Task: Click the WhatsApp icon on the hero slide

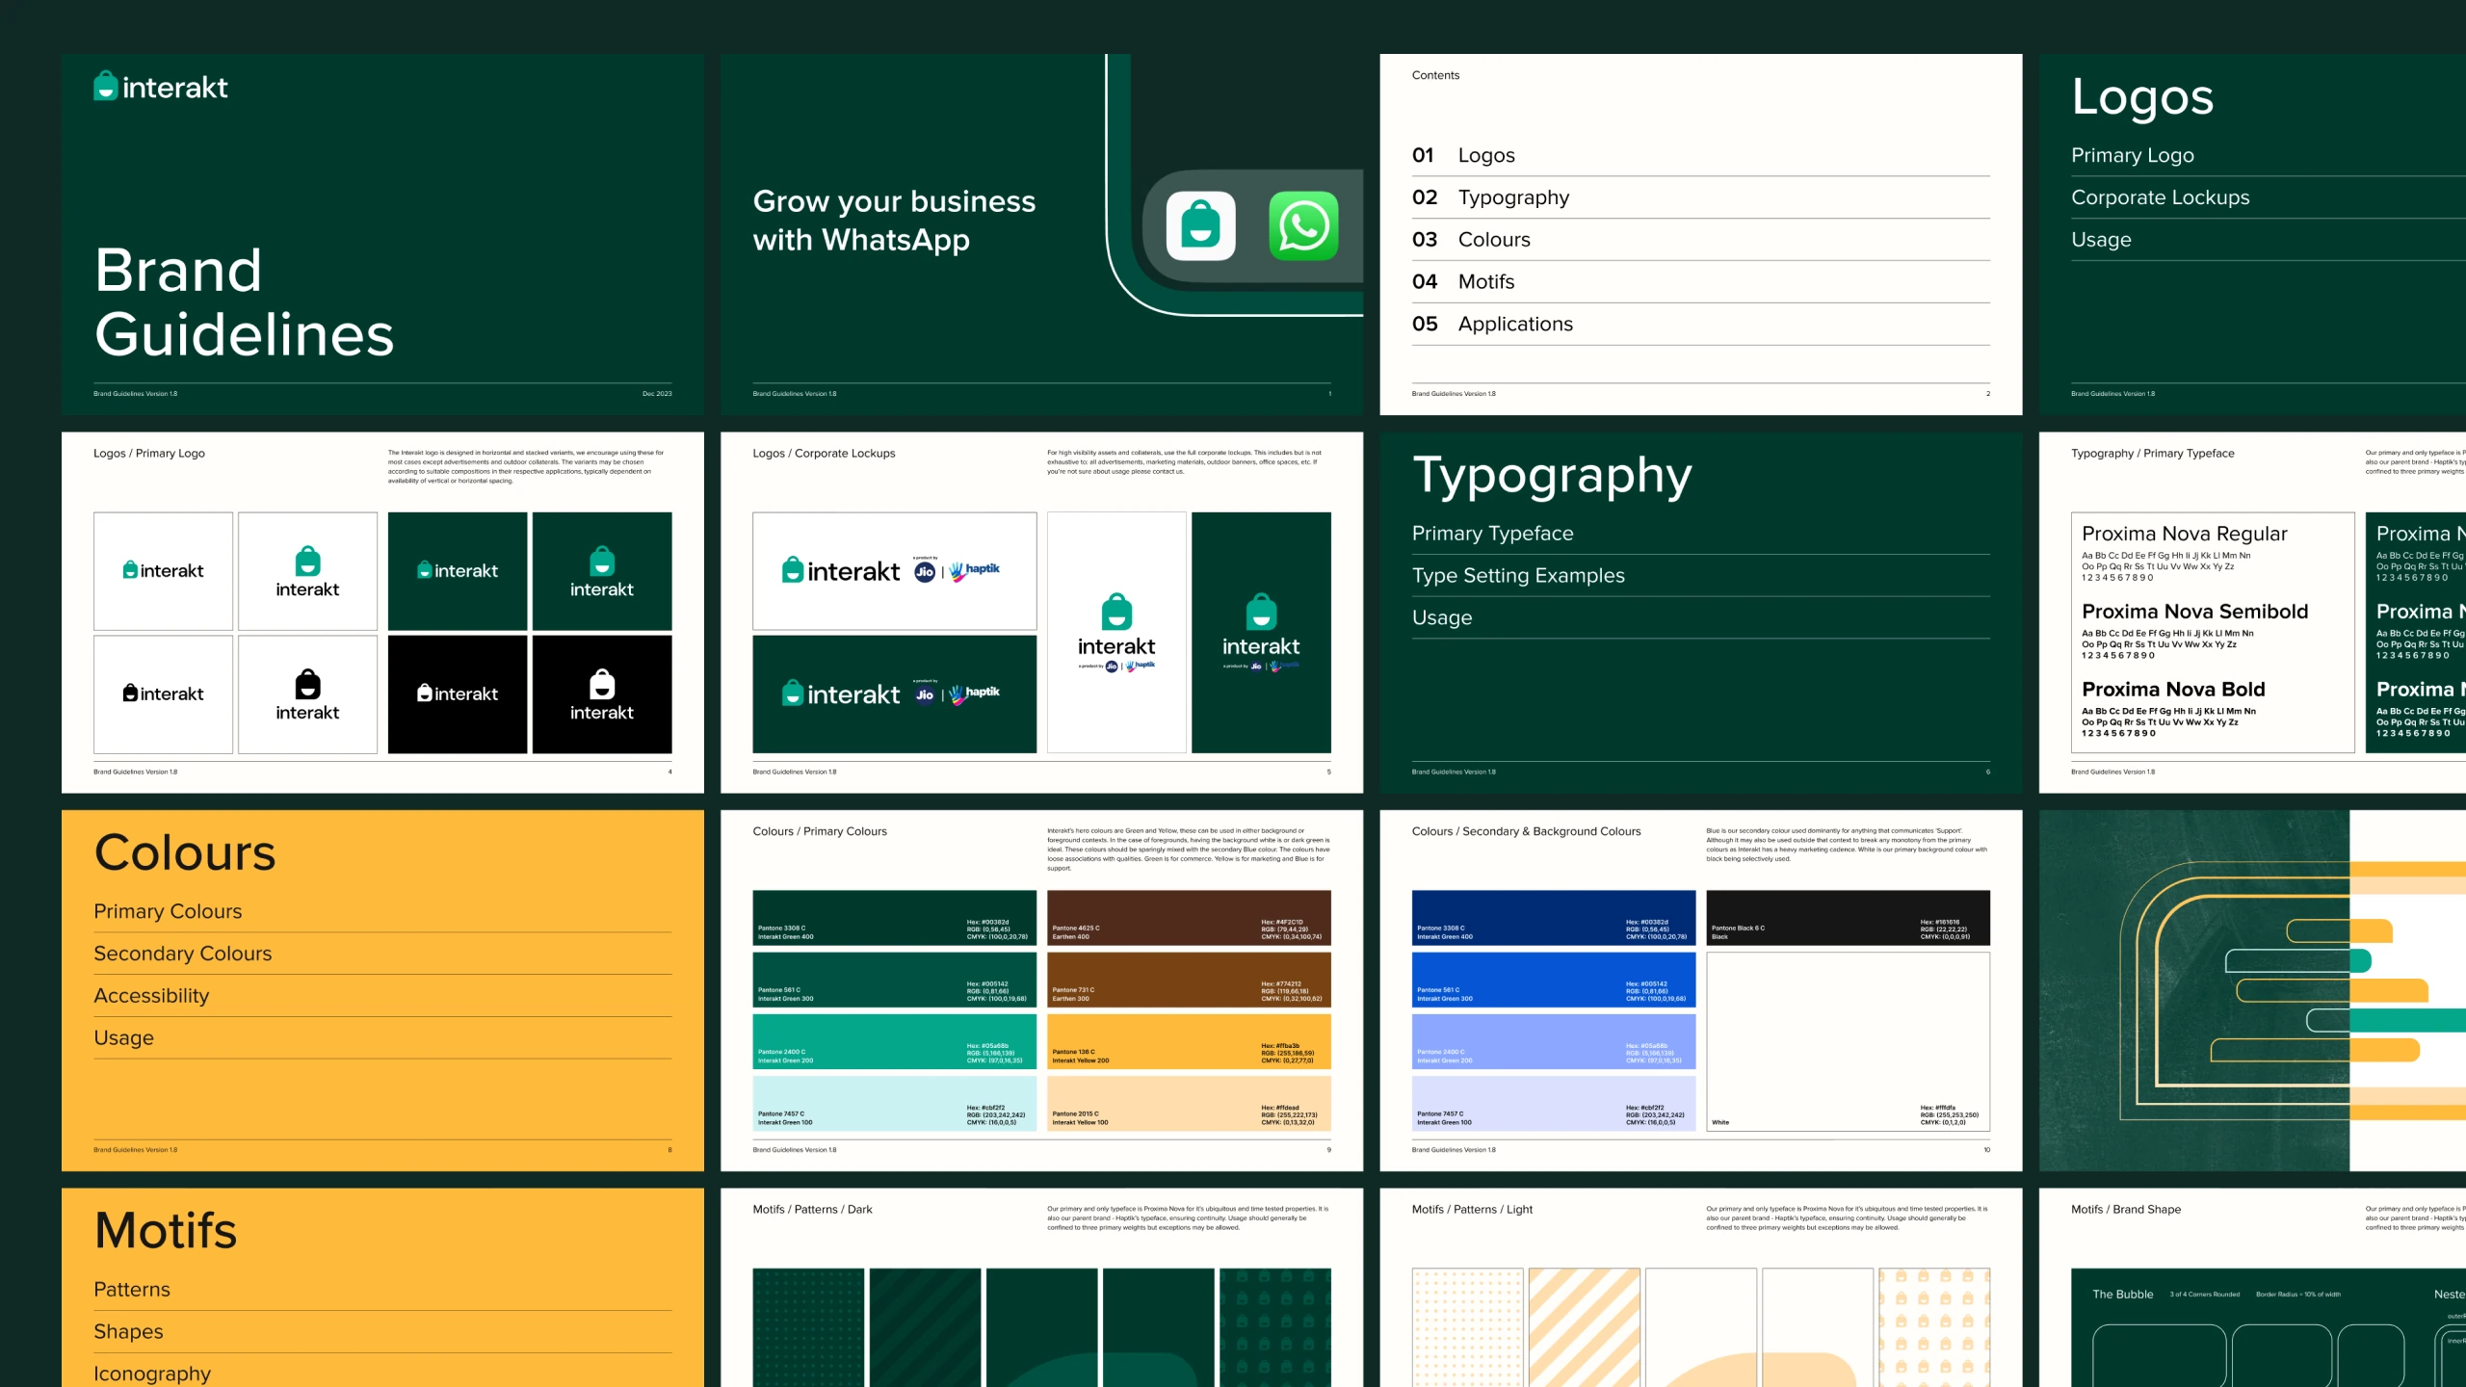Action: [x=1303, y=226]
